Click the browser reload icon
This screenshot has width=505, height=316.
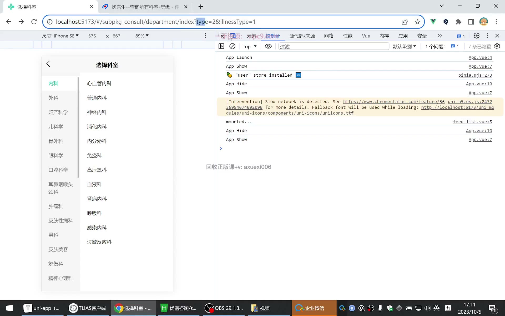34,22
